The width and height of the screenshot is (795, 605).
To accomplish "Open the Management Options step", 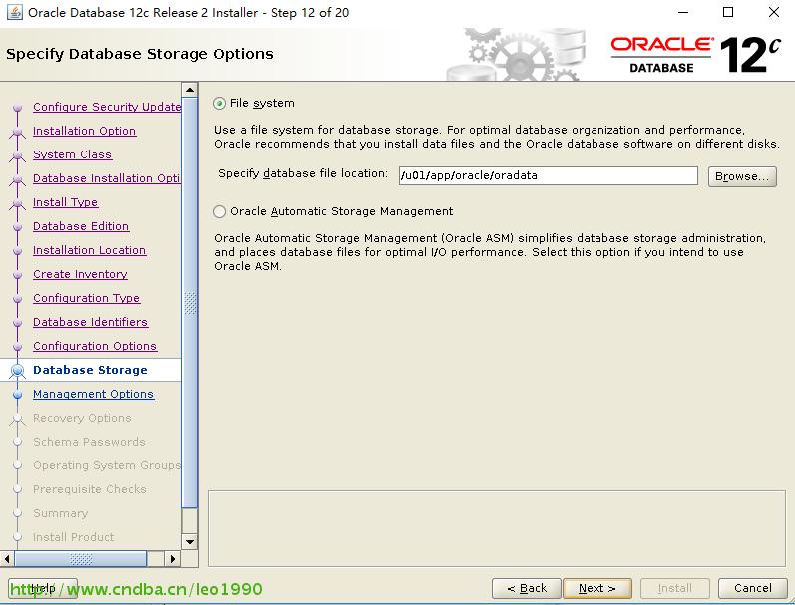I will point(94,394).
